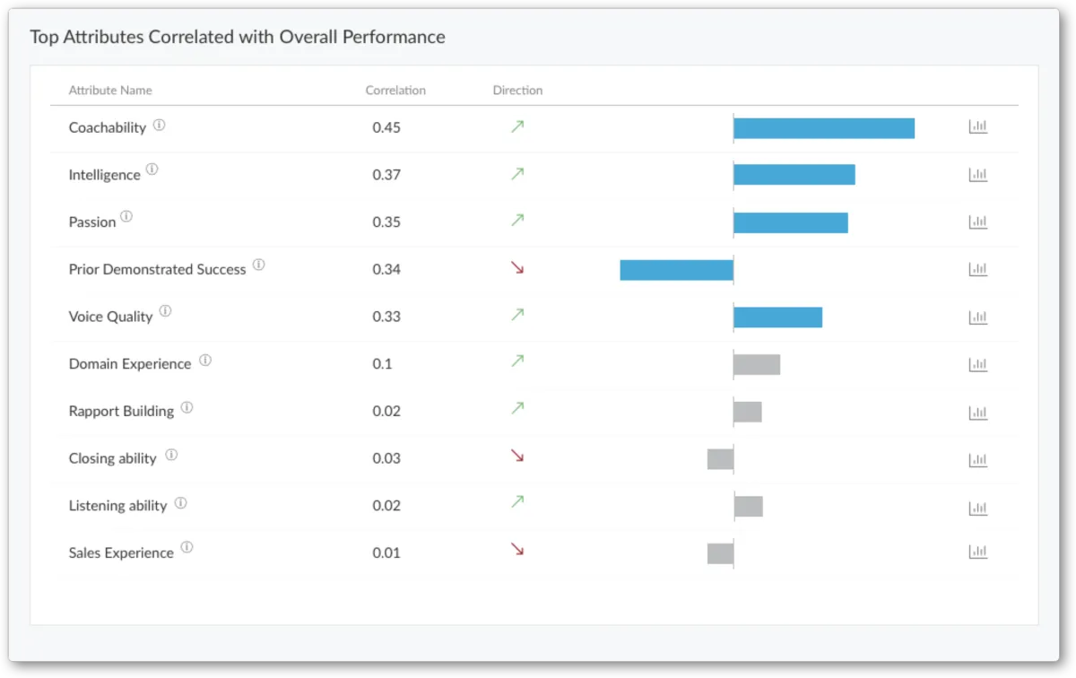Click the blue Coachability correlation bar
1076x678 pixels.
pyautogui.click(x=823, y=128)
